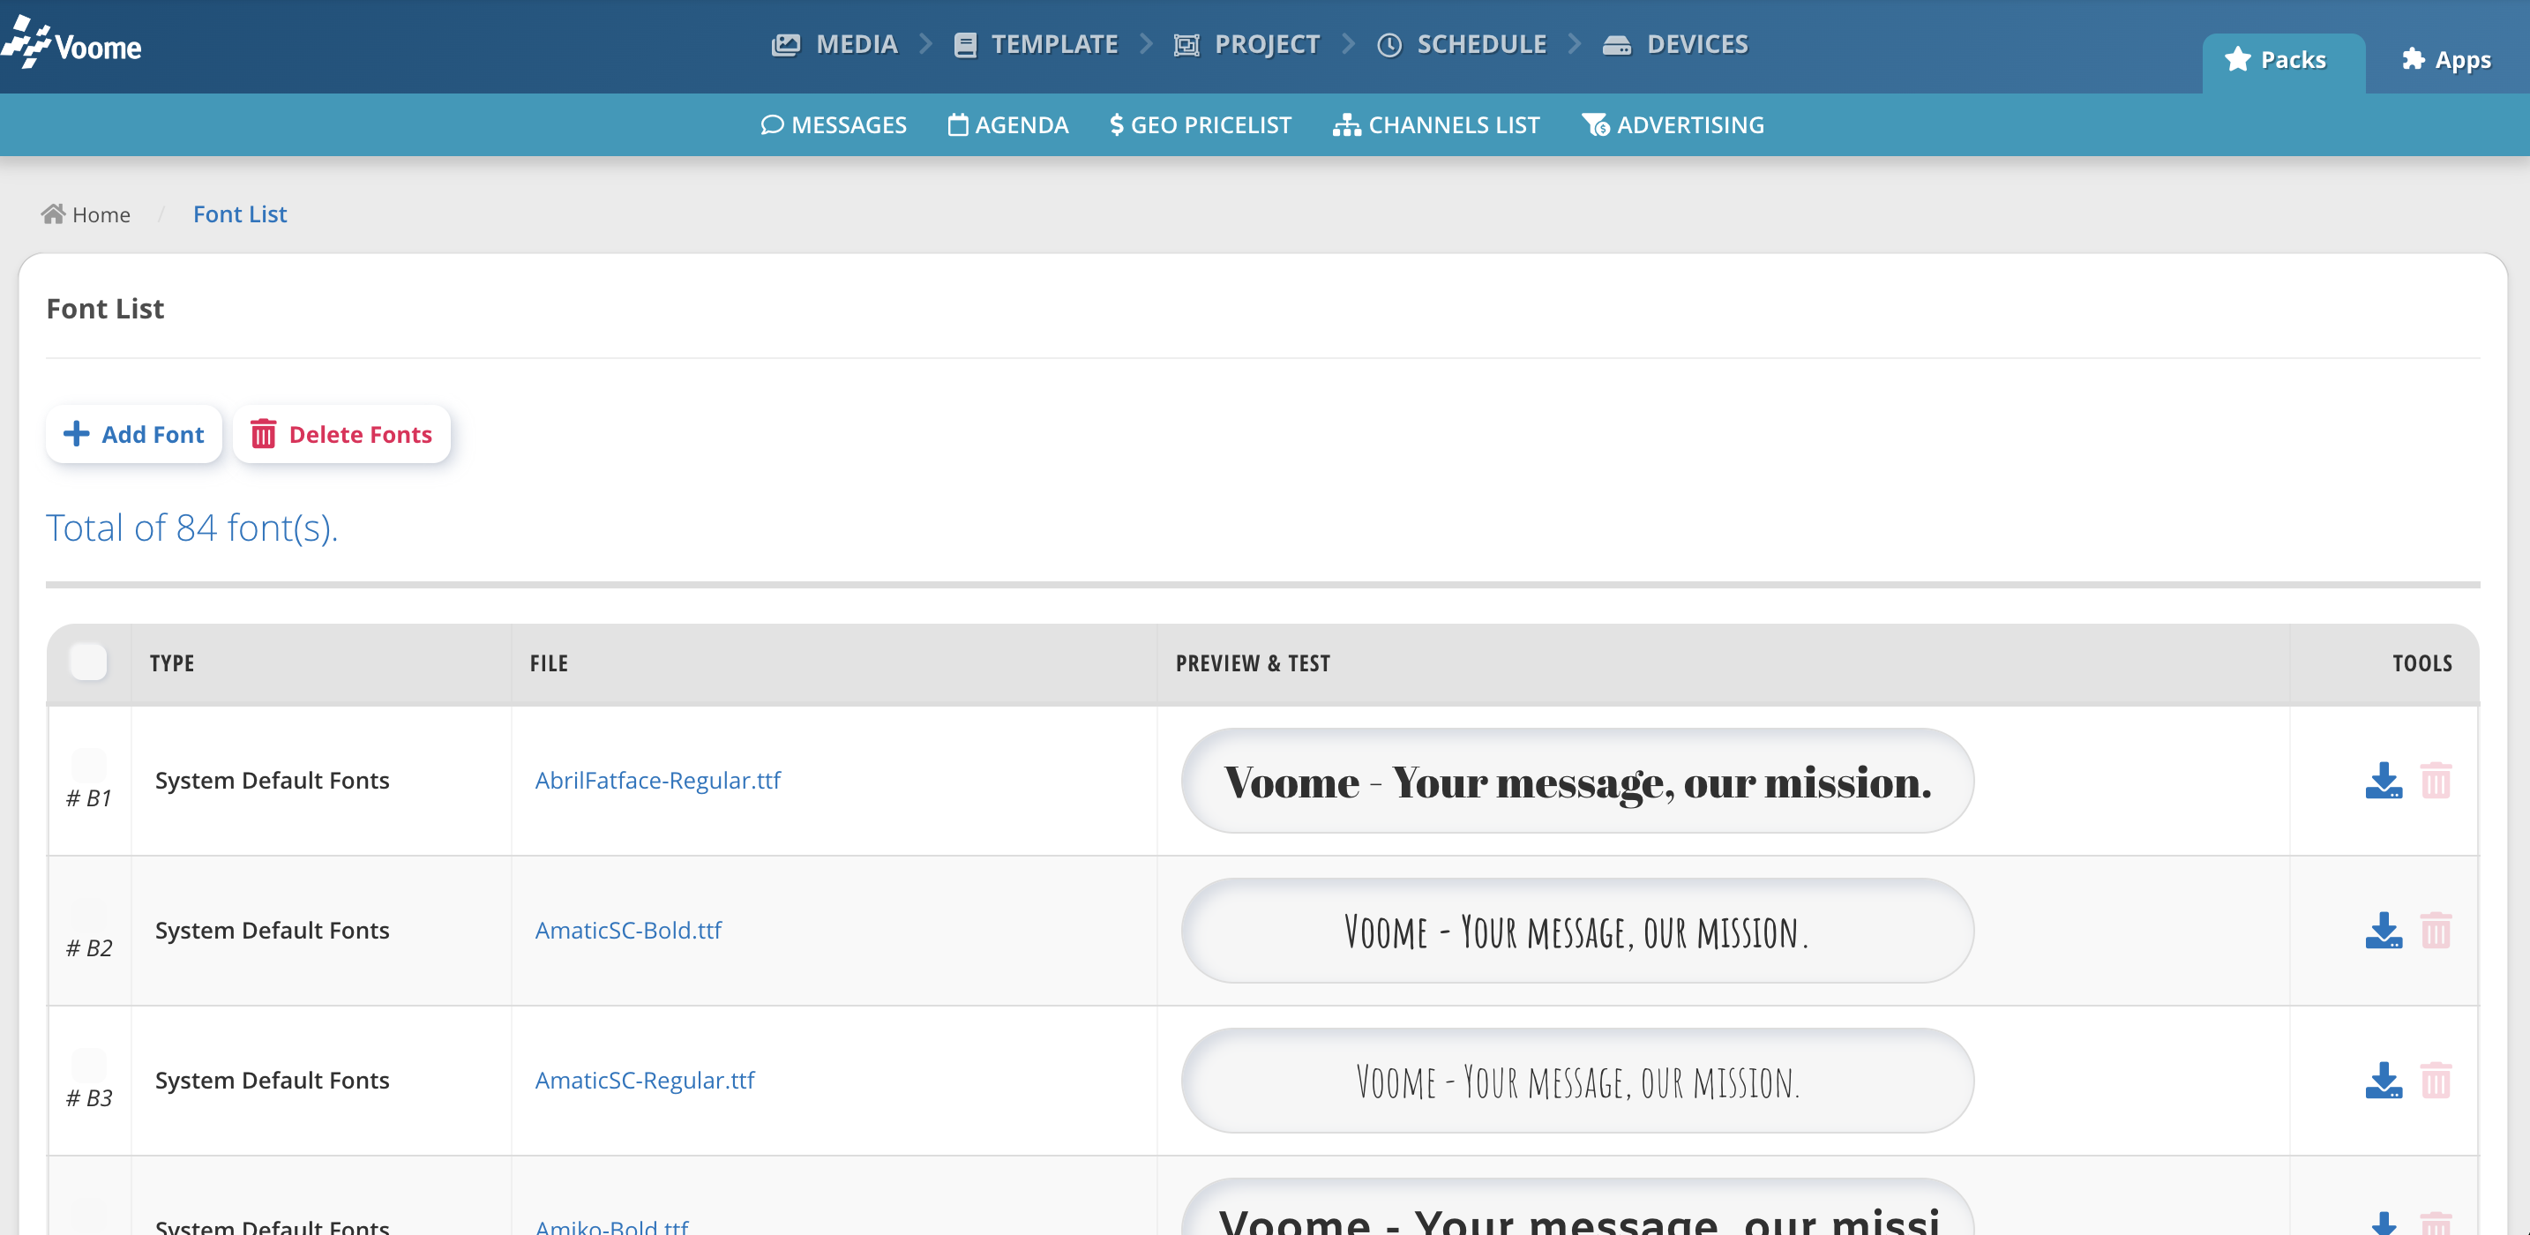Open the Template section

click(x=1035, y=44)
